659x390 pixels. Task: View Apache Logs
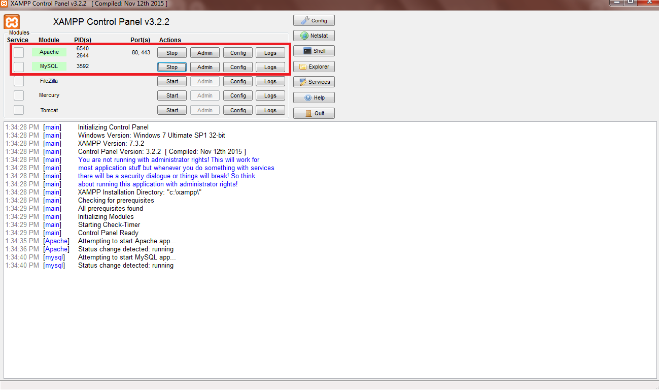click(x=270, y=53)
